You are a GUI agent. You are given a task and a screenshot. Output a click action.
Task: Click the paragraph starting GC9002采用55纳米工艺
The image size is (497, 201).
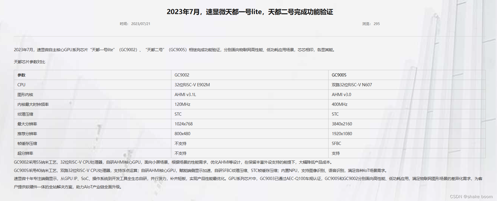click(x=174, y=162)
